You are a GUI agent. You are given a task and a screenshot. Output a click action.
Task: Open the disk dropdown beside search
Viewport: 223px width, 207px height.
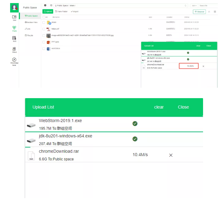[x=194, y=6]
